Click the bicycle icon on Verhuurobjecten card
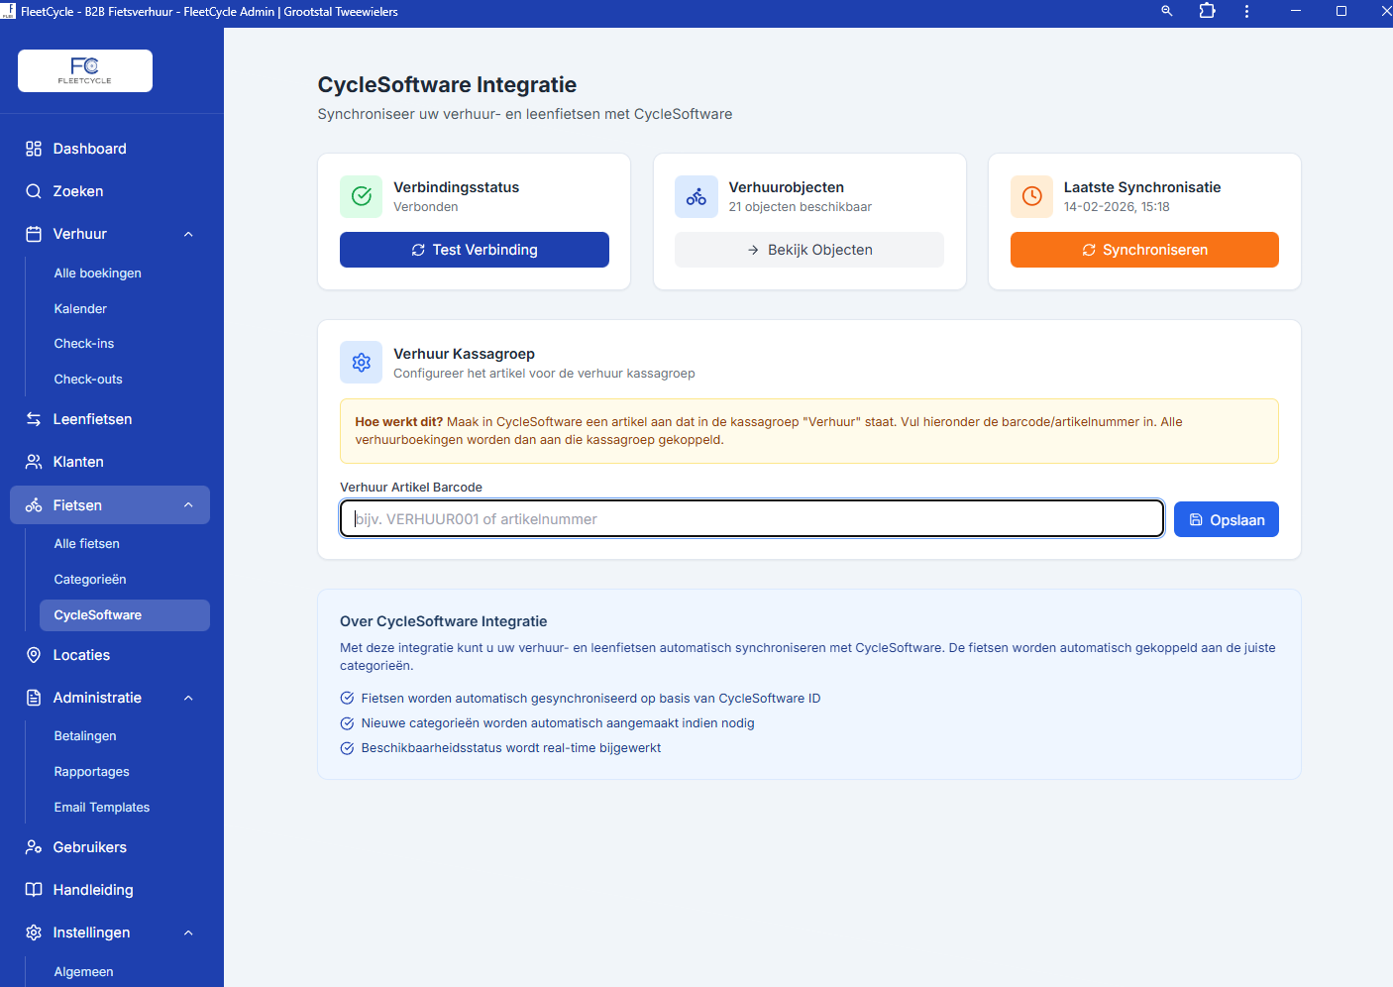Screen dimensions: 1393x987 coord(696,196)
